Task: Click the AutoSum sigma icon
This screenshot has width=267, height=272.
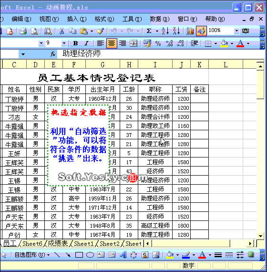Action: tap(149, 31)
